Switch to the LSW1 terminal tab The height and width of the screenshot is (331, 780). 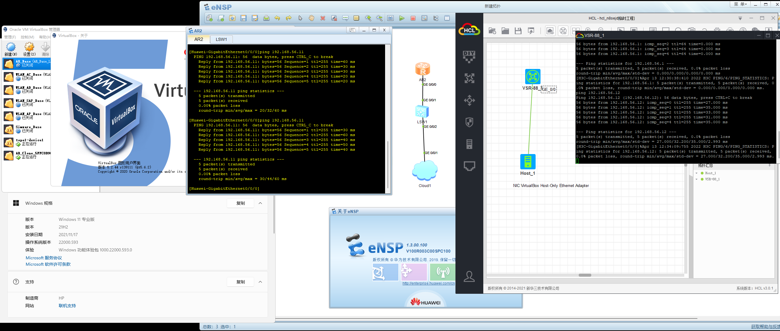pyautogui.click(x=221, y=39)
